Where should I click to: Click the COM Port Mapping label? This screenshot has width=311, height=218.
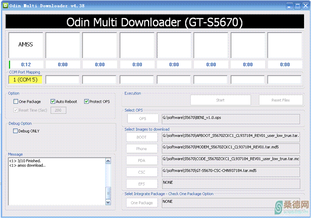(x=25, y=72)
